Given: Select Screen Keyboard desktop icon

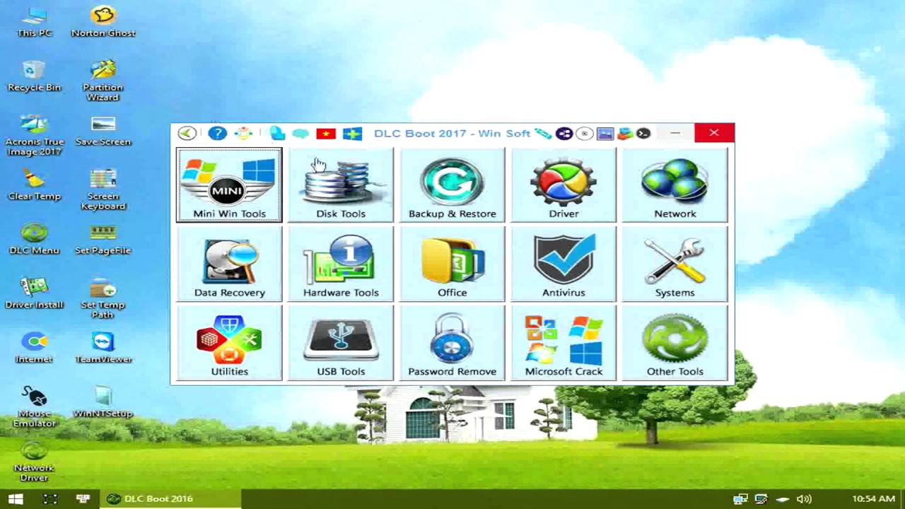Looking at the screenshot, I should click(103, 190).
